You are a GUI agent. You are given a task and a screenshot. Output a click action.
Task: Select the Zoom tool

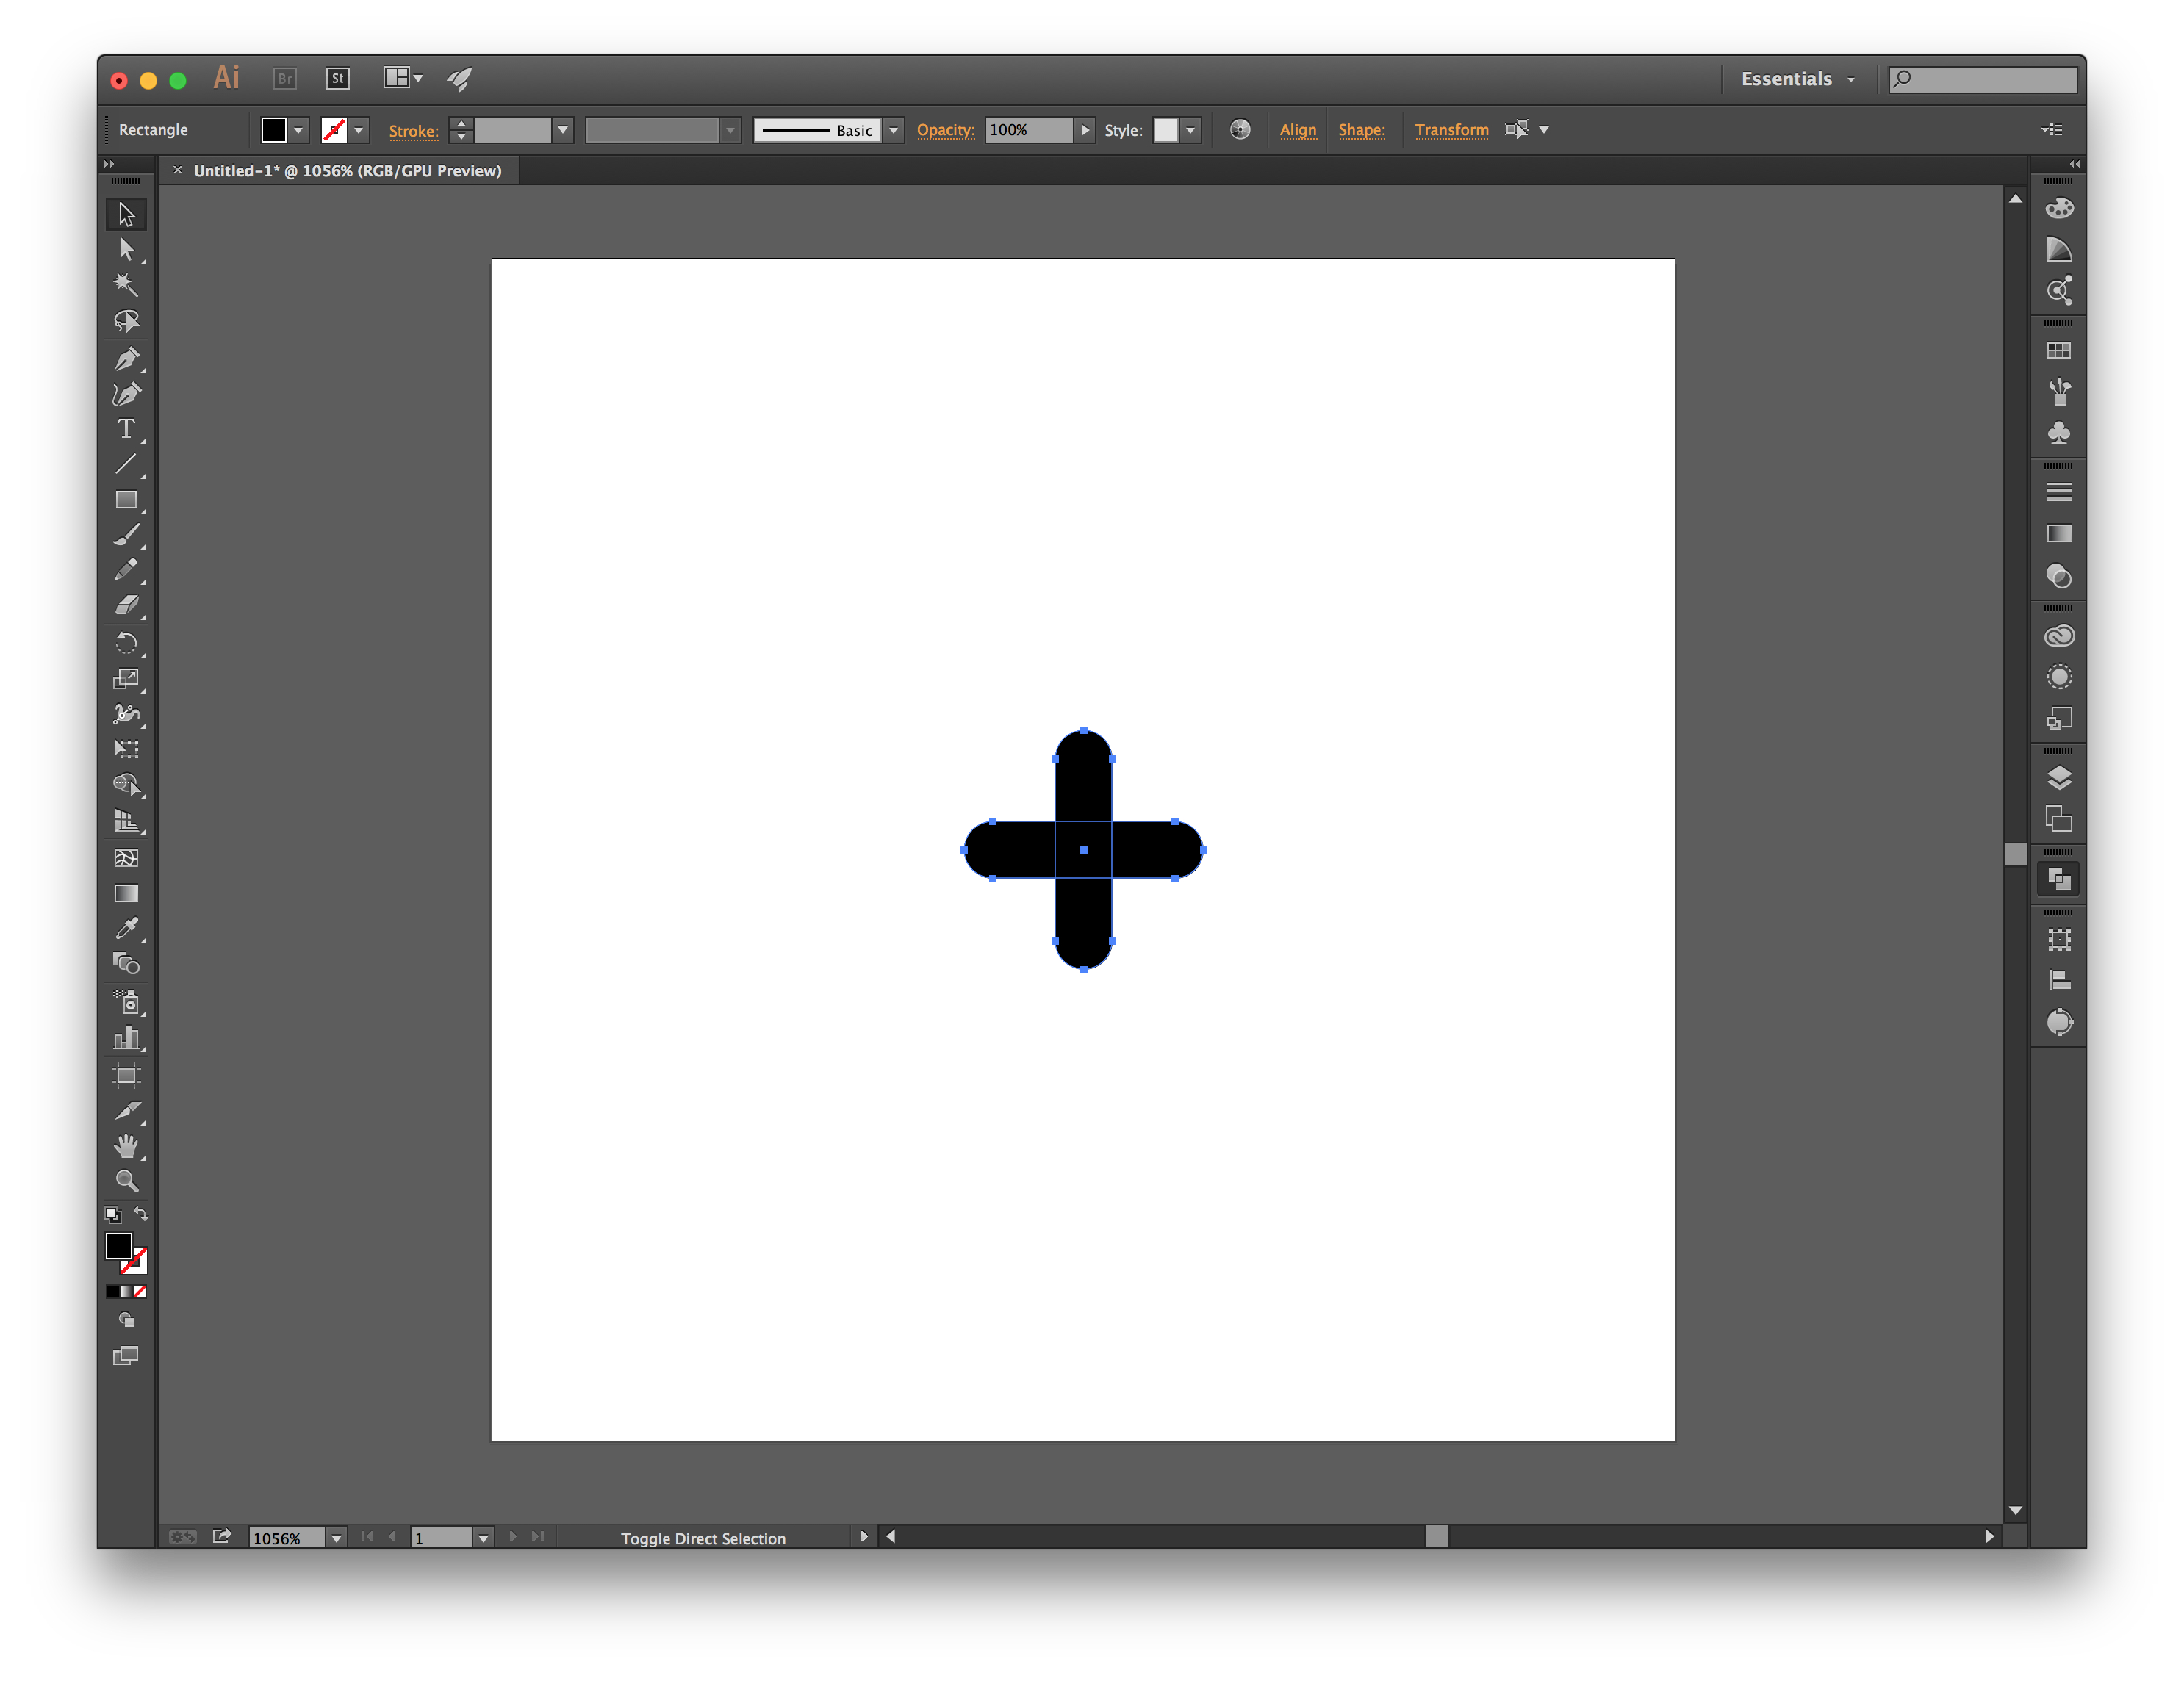tap(126, 1182)
